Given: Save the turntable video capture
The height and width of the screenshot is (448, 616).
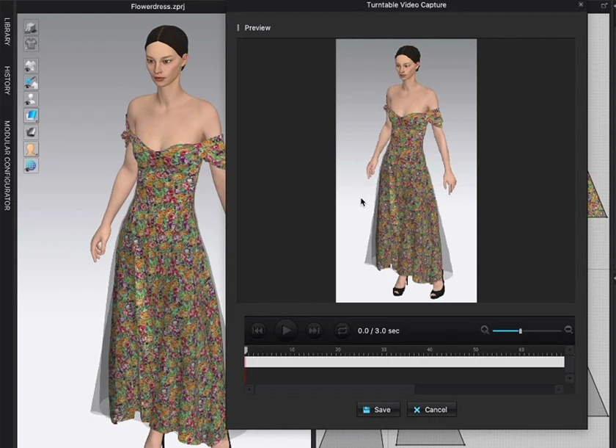Looking at the screenshot, I should pos(378,409).
